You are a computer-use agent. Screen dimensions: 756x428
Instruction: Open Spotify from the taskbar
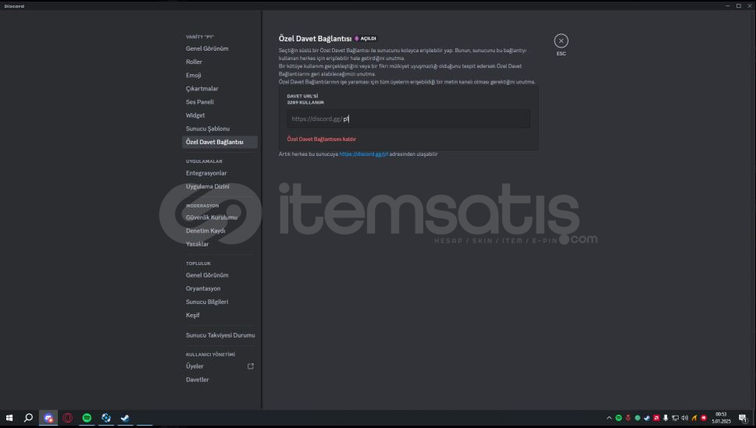click(x=87, y=418)
